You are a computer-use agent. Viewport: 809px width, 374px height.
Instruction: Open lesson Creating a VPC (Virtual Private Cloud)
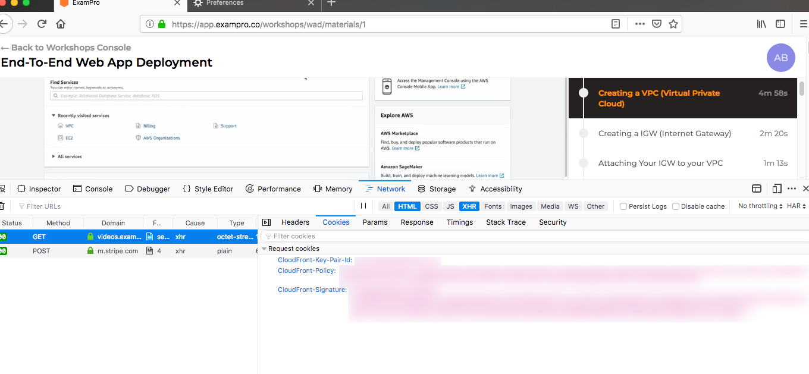(x=683, y=98)
